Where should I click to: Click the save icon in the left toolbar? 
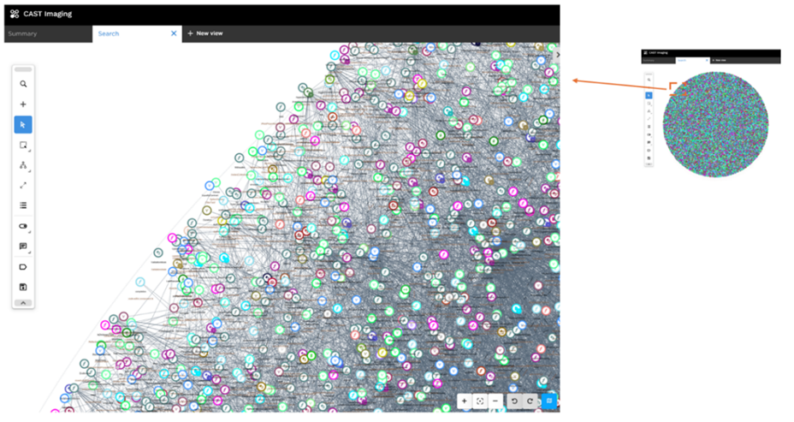pyautogui.click(x=23, y=287)
